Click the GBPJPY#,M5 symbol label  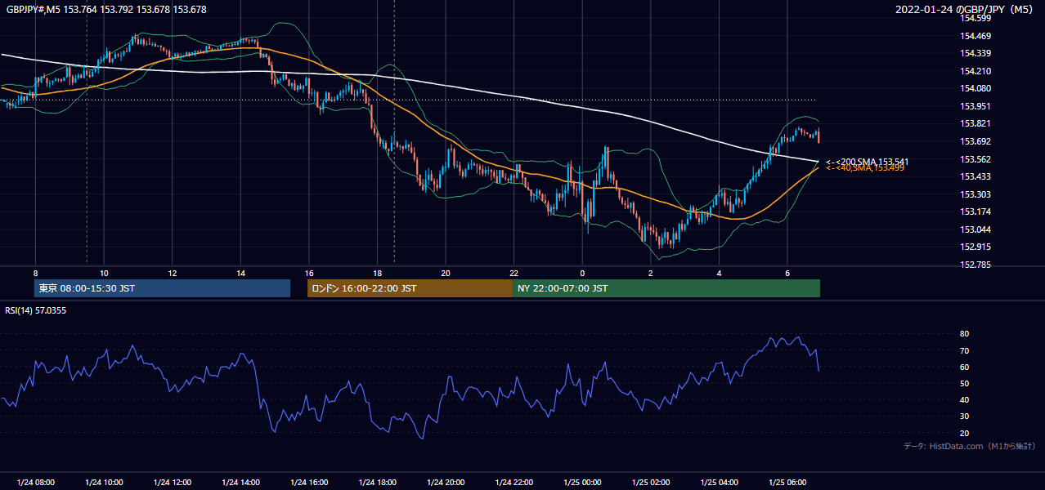coord(32,9)
